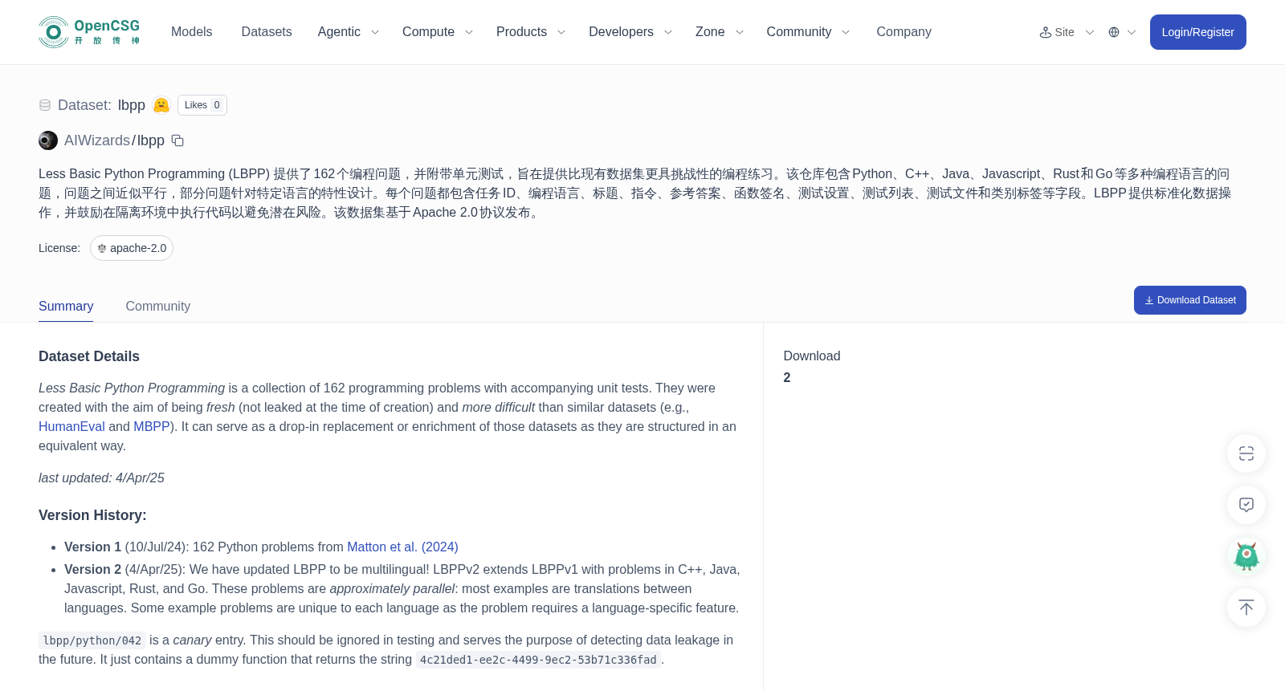
Task: Click the Version 2 list entry
Action: click(402, 588)
